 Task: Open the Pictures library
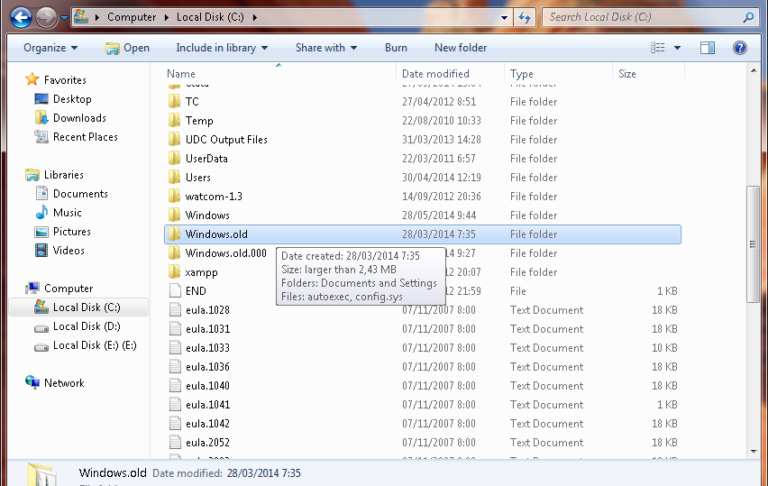pos(71,232)
